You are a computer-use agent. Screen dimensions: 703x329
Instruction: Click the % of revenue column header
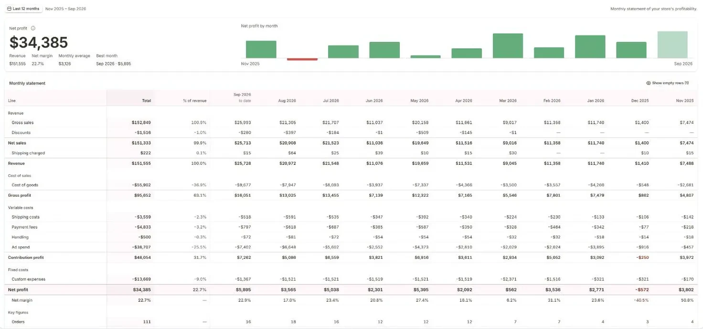(x=195, y=101)
